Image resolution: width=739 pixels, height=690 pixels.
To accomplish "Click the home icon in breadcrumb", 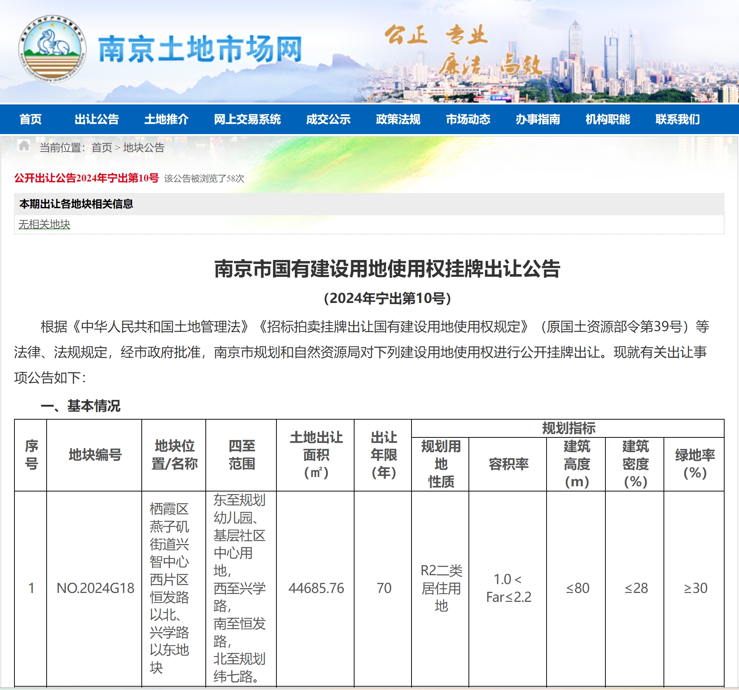I will click(24, 146).
